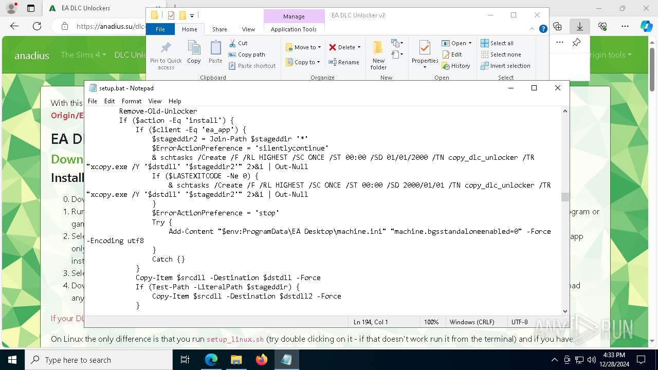Create a New folder
Screen dimensions: 658x370
pyautogui.click(x=378, y=55)
